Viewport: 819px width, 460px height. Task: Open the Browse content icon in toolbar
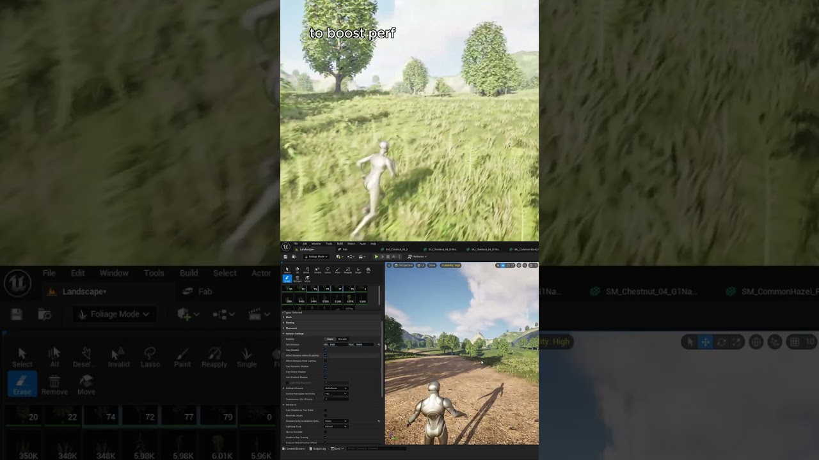click(294, 257)
